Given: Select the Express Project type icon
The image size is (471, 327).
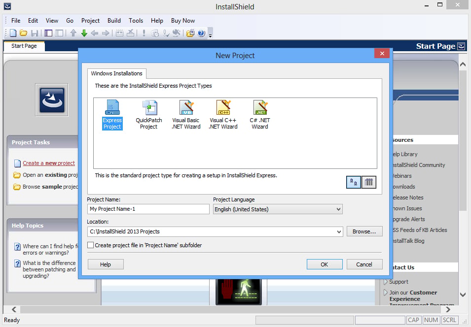Looking at the screenshot, I should pos(112,115).
